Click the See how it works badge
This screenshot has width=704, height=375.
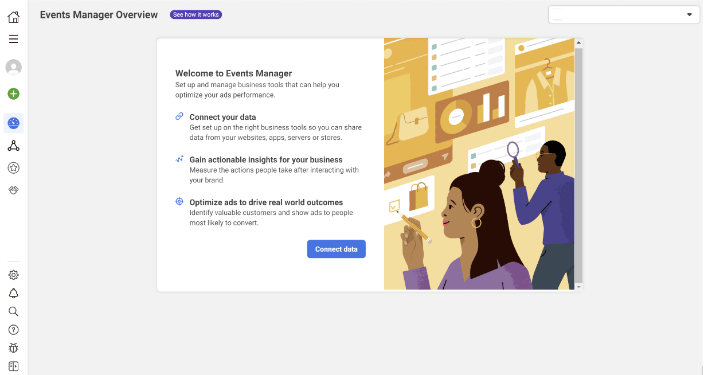(x=196, y=14)
